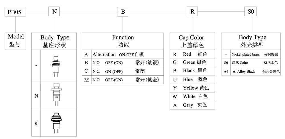Click the Model 型号 label box

coord(16,41)
